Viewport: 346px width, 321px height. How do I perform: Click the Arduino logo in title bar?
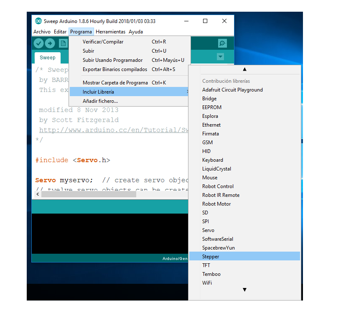click(x=38, y=21)
